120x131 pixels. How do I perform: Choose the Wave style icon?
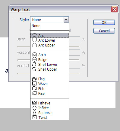(x=34, y=84)
